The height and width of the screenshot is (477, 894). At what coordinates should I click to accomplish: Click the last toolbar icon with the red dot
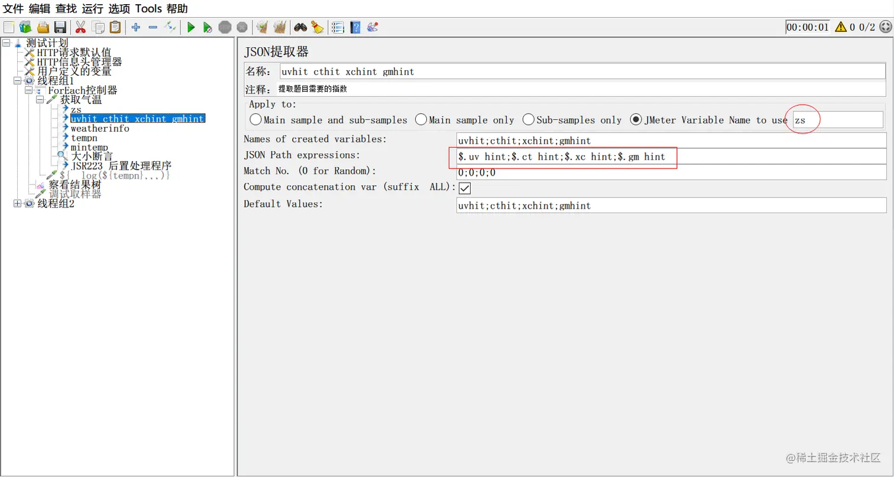click(372, 27)
